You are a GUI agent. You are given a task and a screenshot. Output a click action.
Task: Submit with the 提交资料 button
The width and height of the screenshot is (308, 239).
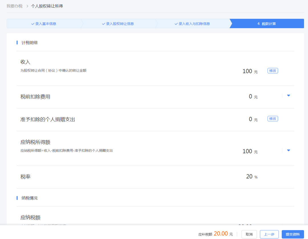pos(293,234)
